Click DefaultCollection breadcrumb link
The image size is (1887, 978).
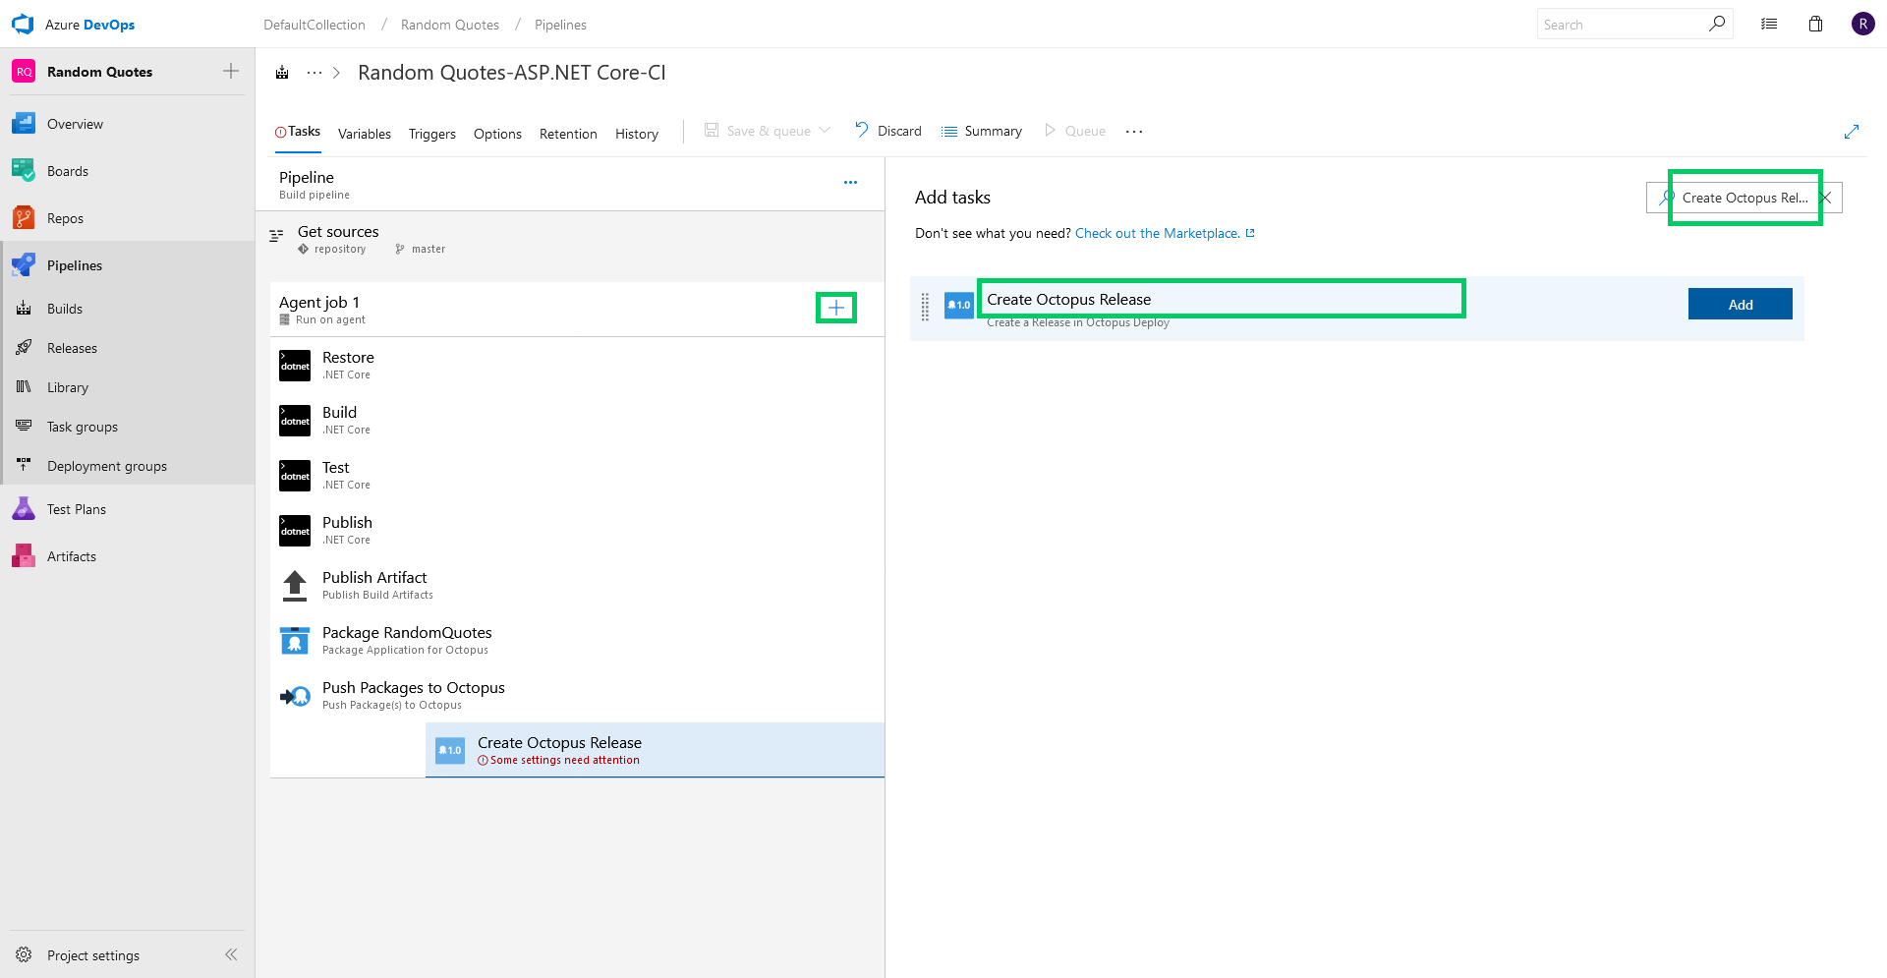point(314,25)
